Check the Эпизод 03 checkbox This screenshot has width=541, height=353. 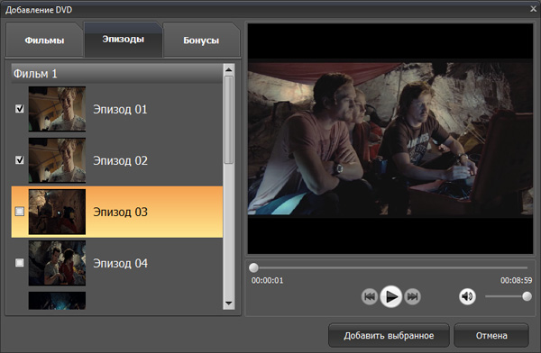20,212
